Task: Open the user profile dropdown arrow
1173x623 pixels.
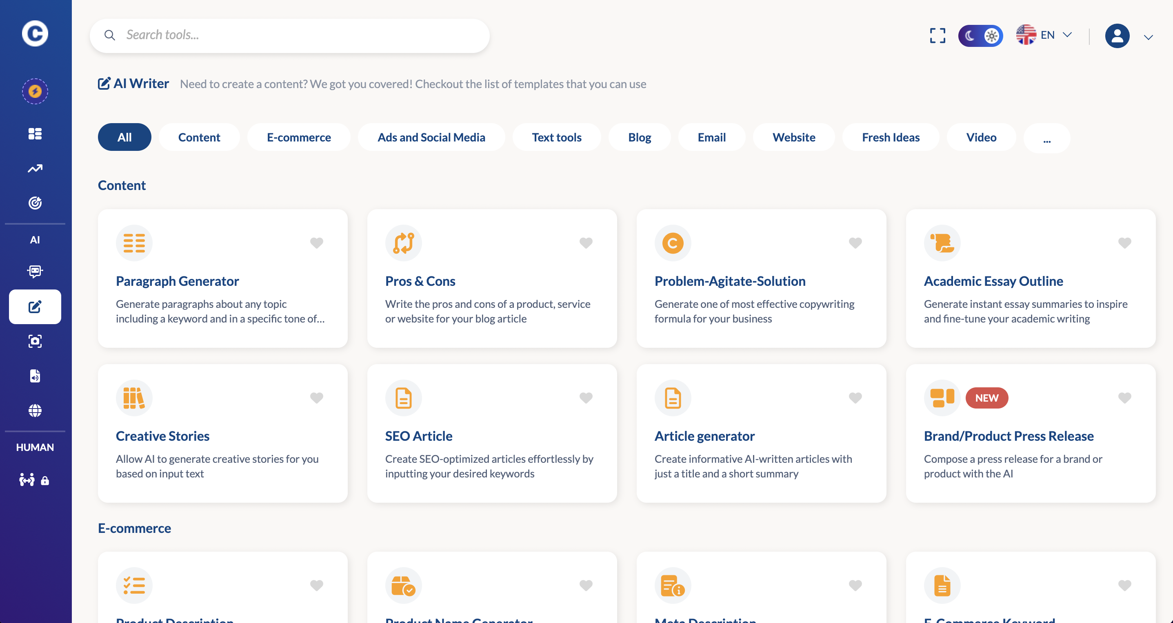Action: pos(1148,37)
